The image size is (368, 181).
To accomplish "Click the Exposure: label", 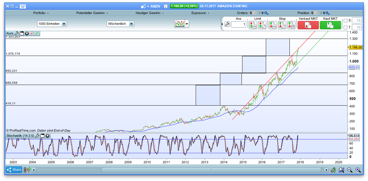I will (199, 13).
